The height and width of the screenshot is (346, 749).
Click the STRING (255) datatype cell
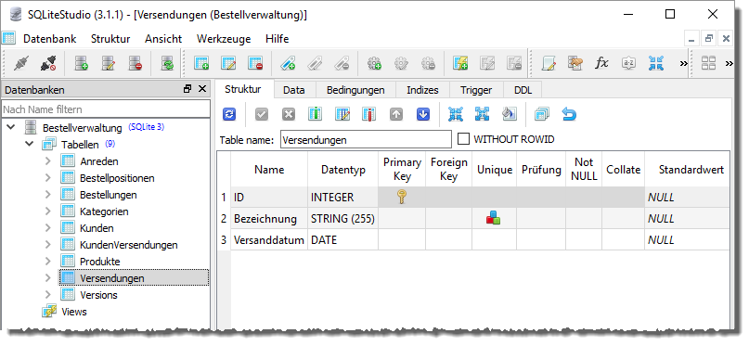point(343,219)
